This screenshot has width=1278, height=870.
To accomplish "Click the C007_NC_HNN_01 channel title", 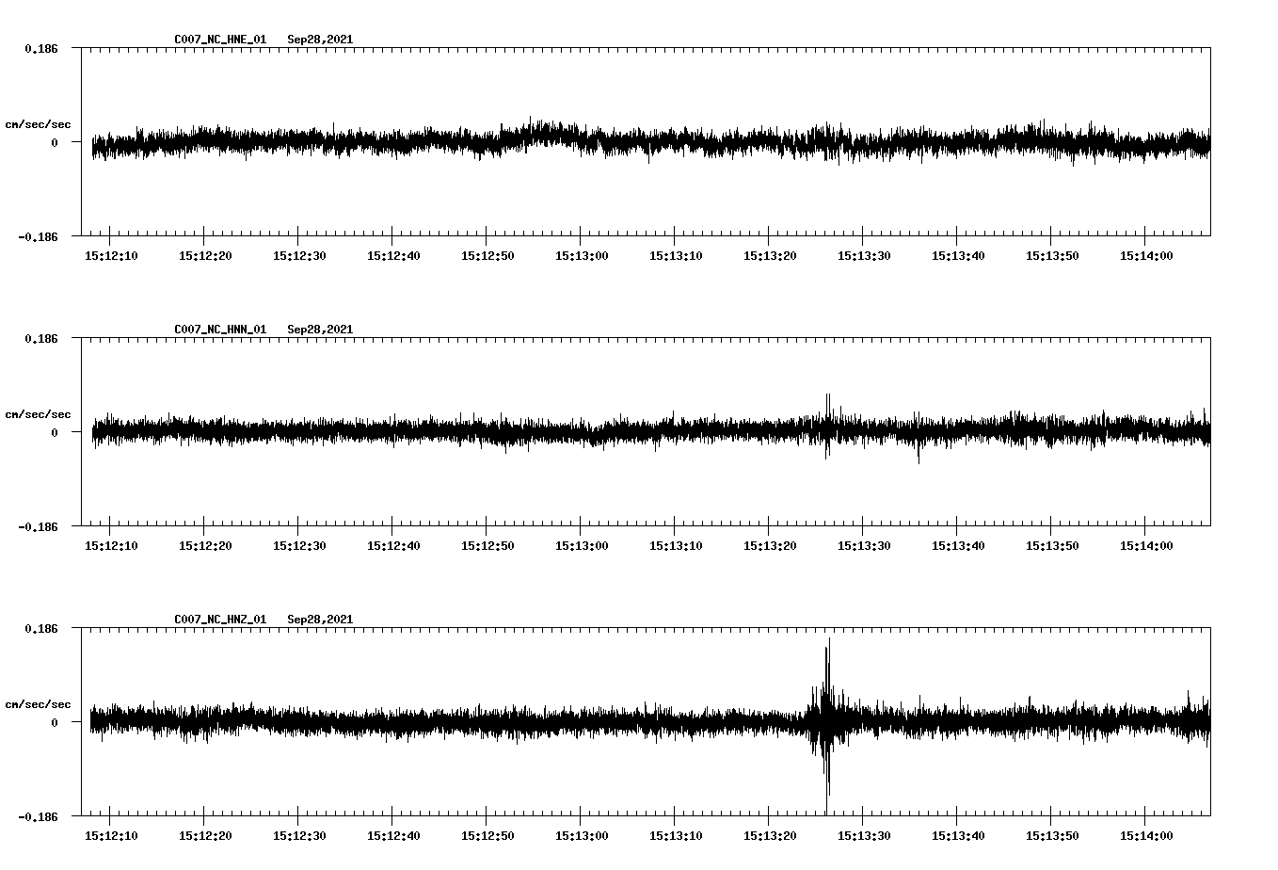I will click(x=220, y=330).
